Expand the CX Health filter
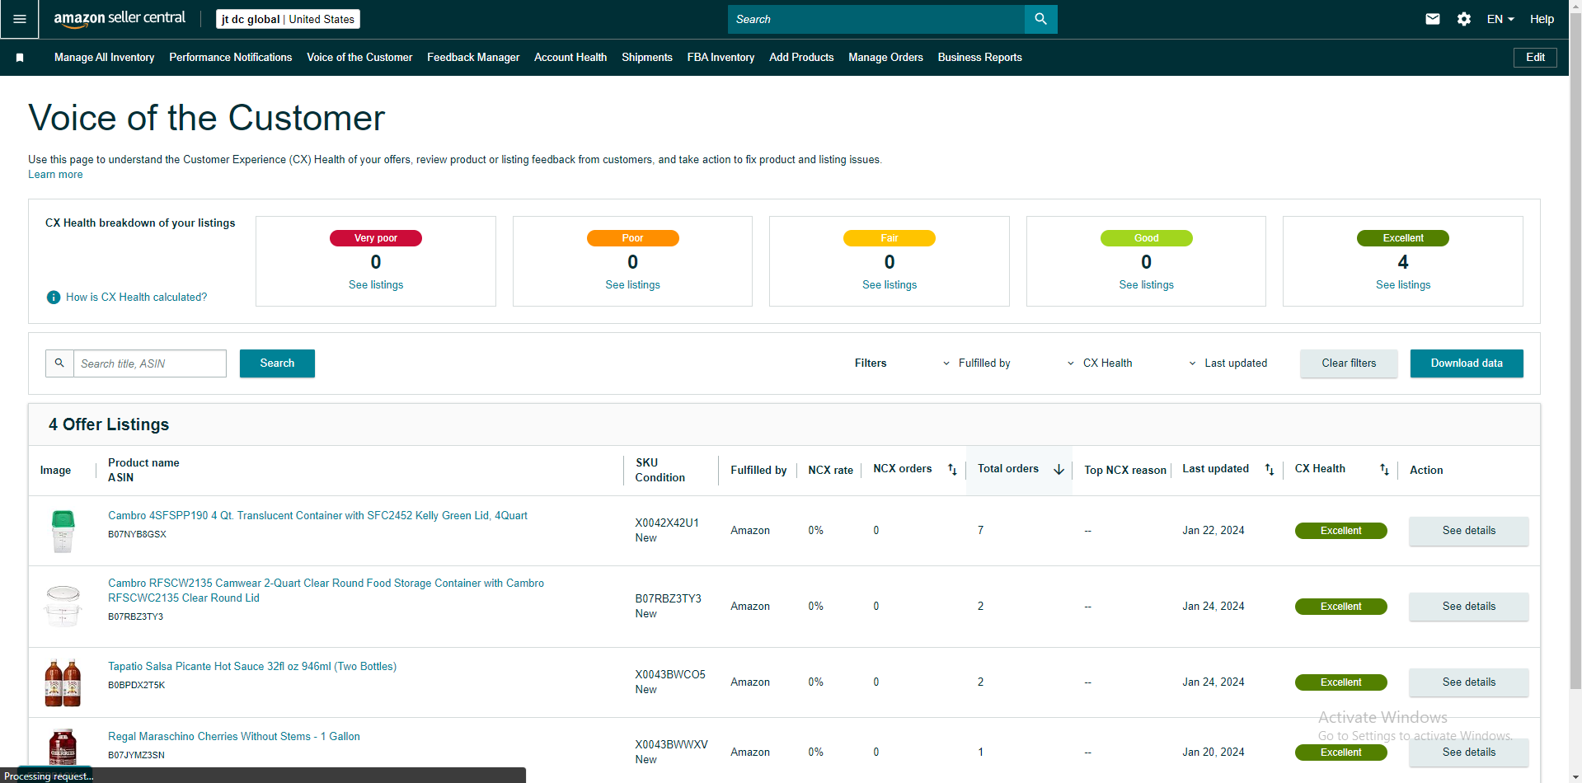The image size is (1582, 783). (x=1100, y=363)
